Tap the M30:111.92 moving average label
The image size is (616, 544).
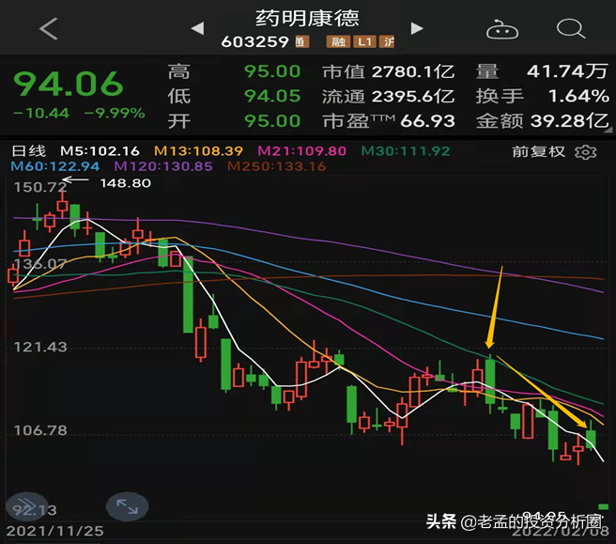[406, 151]
